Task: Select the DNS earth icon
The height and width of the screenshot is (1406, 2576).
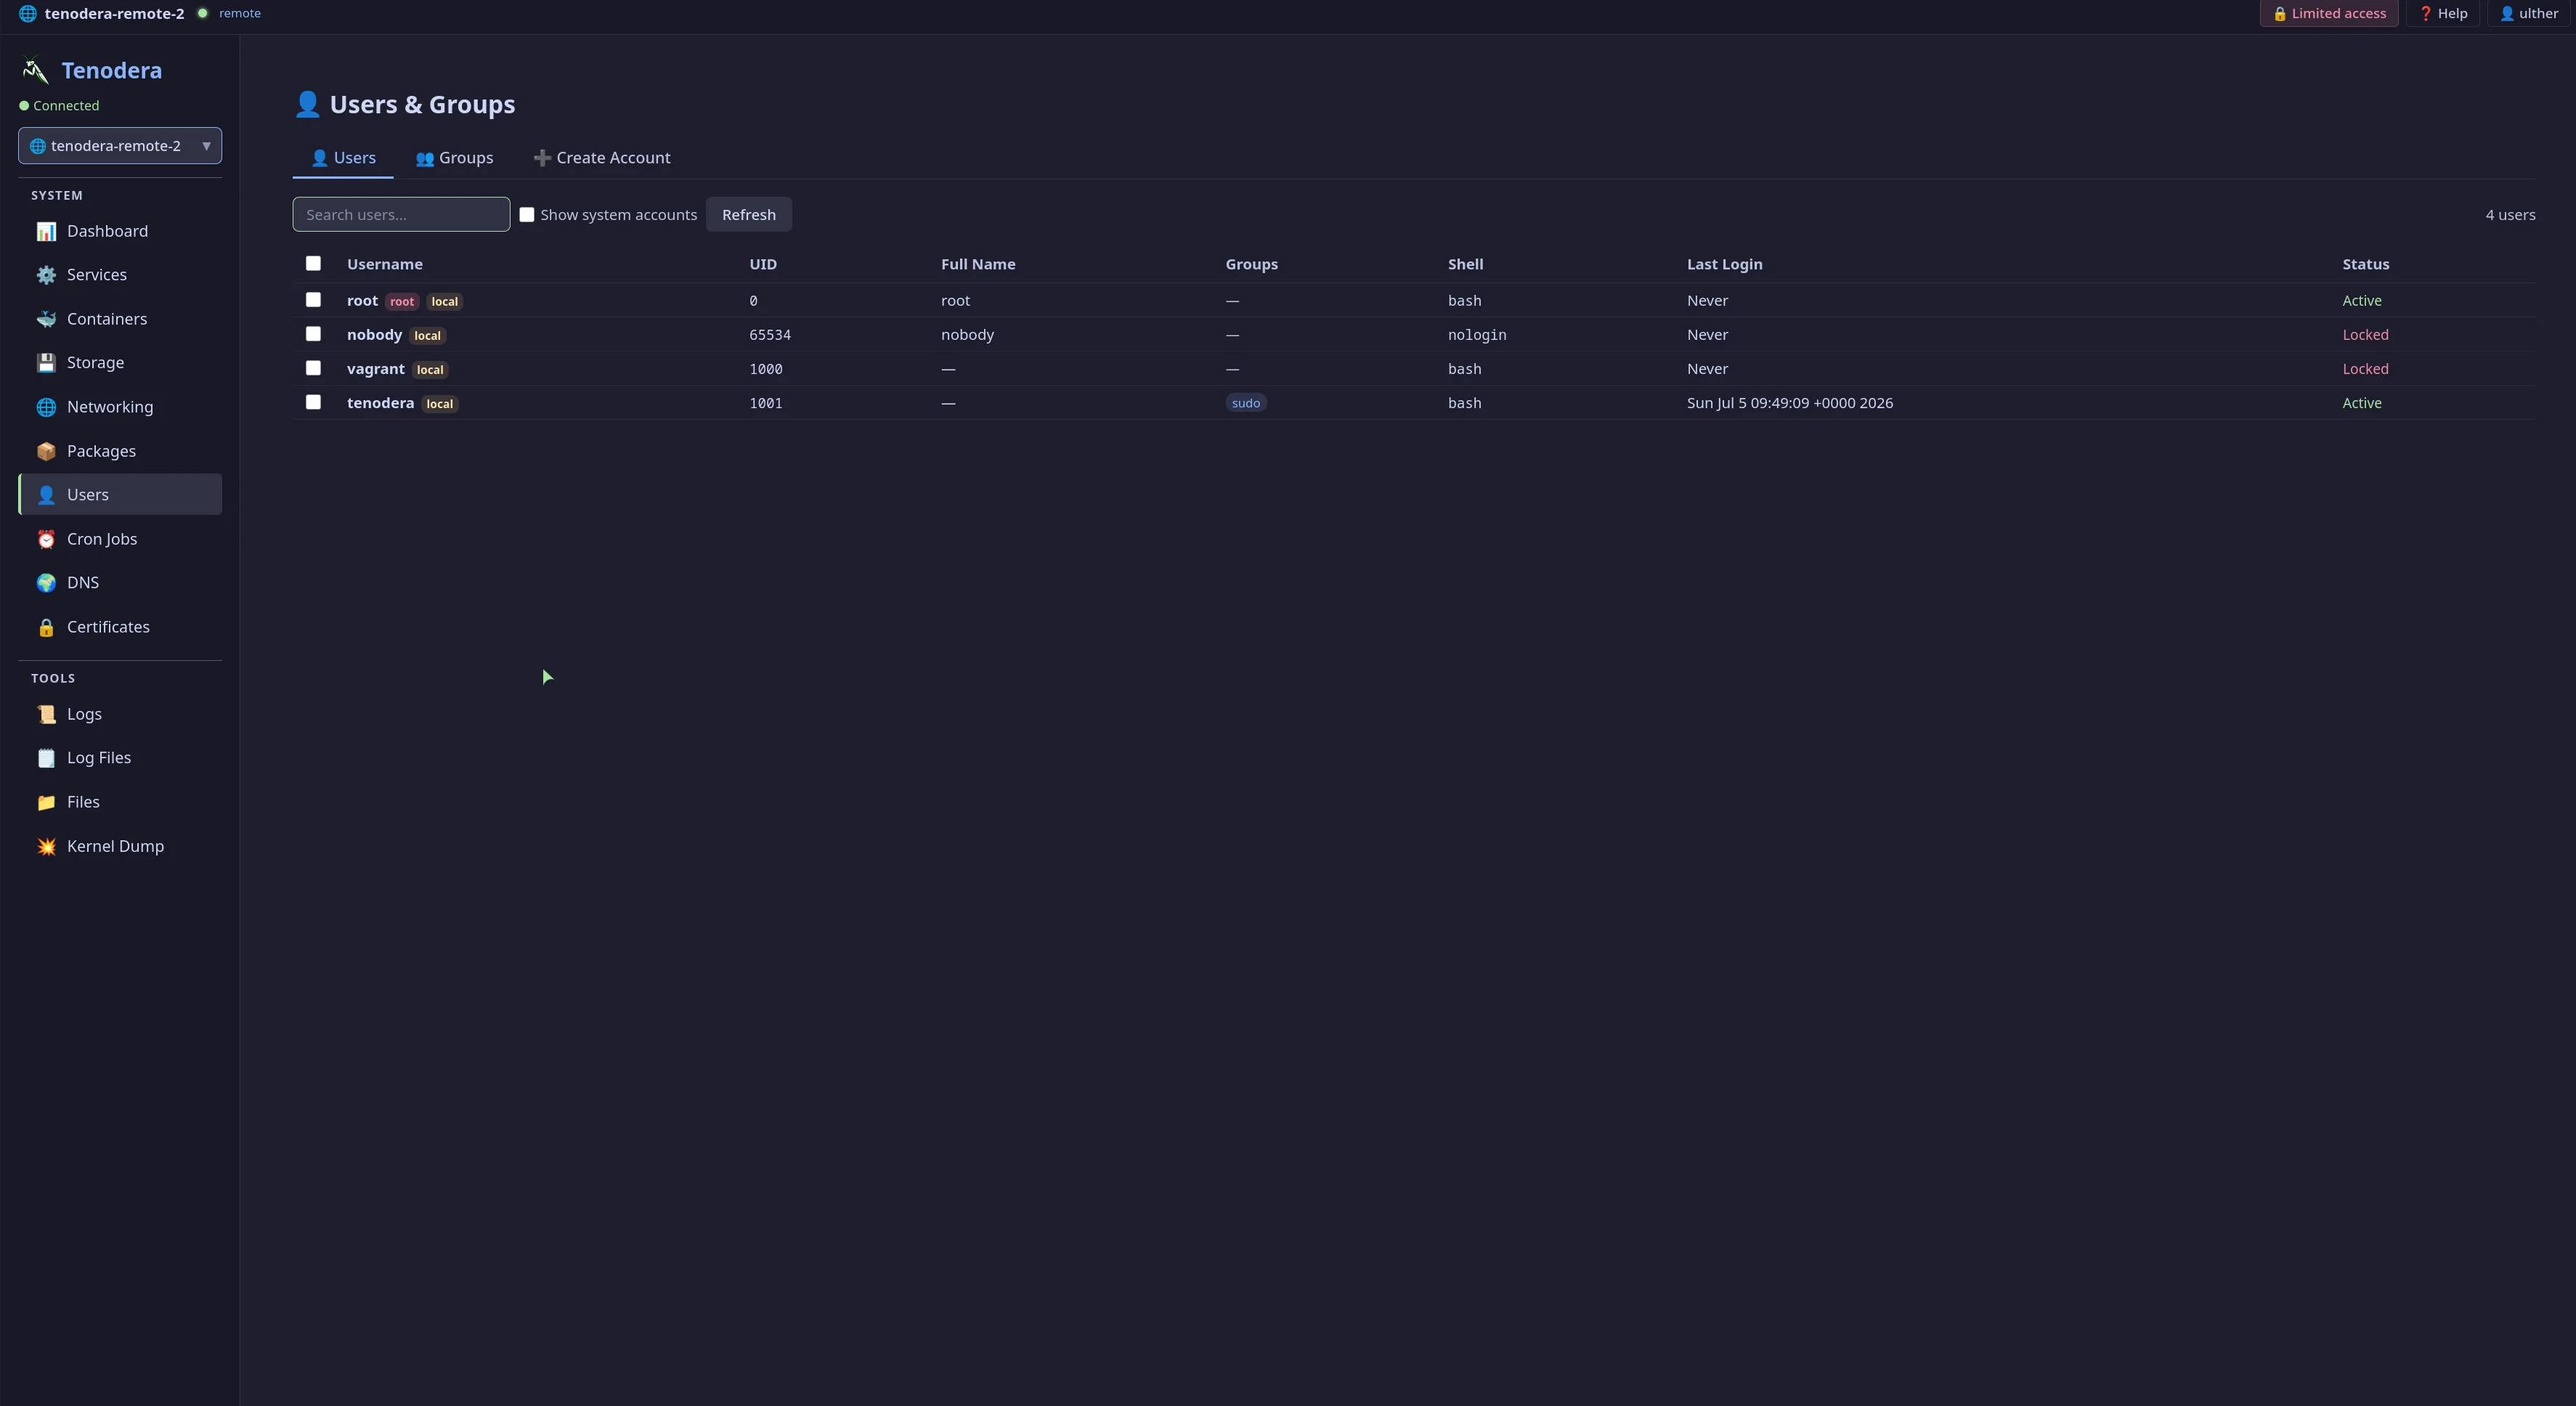Action: coord(46,583)
